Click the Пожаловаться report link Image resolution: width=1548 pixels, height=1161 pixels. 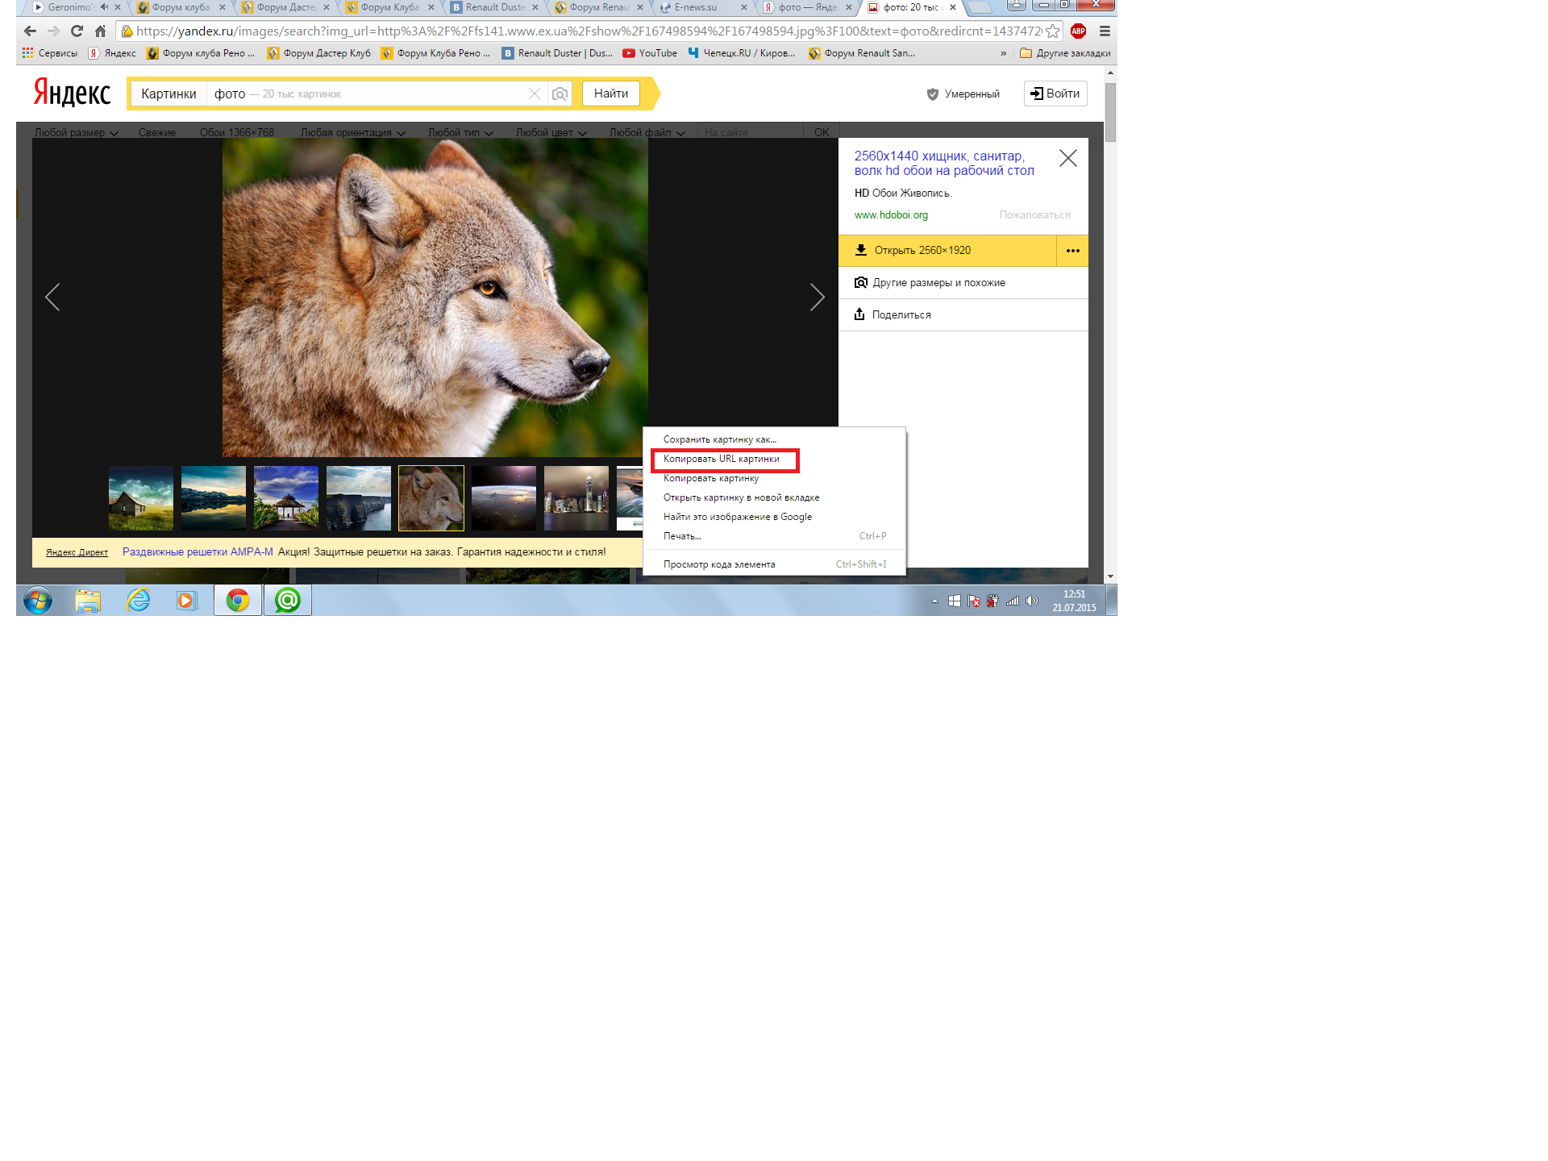click(1034, 215)
